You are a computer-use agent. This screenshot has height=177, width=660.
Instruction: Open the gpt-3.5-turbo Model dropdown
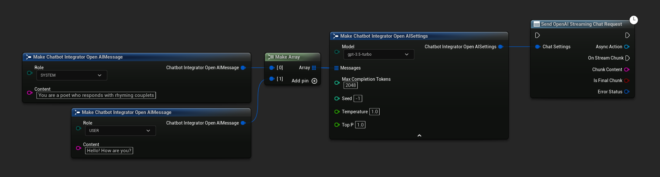click(379, 54)
